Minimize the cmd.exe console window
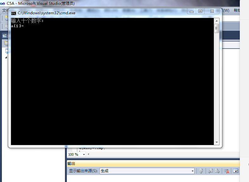This screenshot has width=249, height=182. [x=192, y=11]
